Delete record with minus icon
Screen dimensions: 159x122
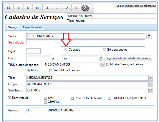(x=57, y=8)
